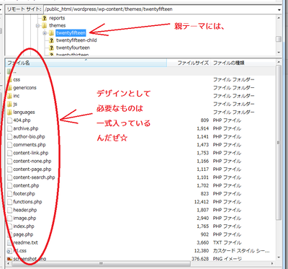This screenshot has width=288, height=269.
Task: Click the inc folder icon
Action: [x=9, y=96]
